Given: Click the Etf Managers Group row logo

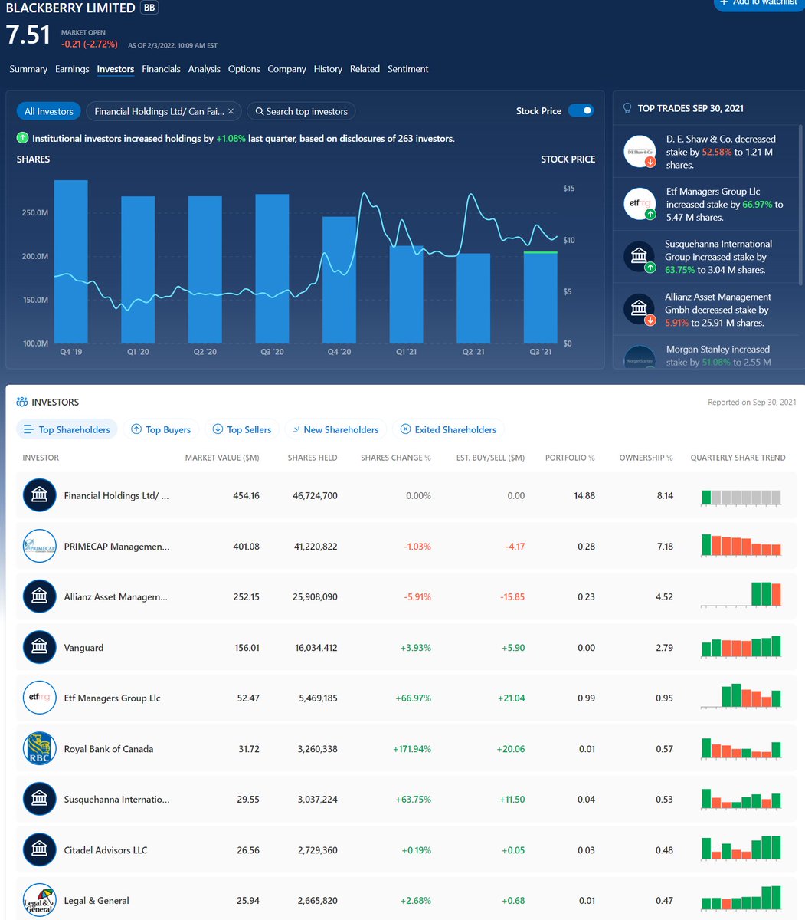Looking at the screenshot, I should pos(39,698).
